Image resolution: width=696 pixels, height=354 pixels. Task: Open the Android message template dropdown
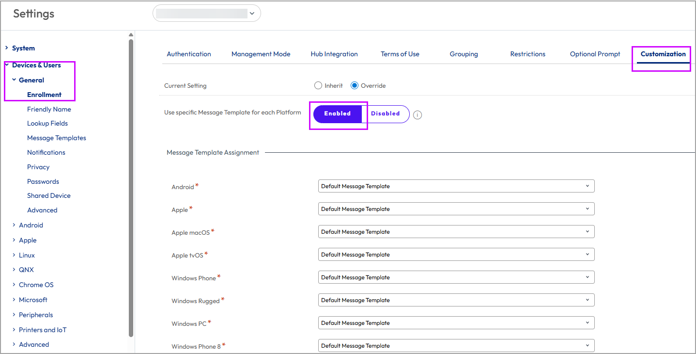click(x=456, y=186)
